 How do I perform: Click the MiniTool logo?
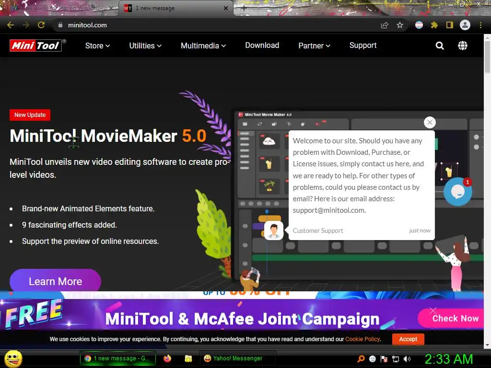[x=35, y=46]
